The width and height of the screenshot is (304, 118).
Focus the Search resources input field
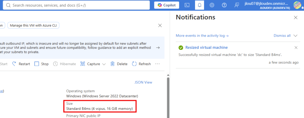76,5
